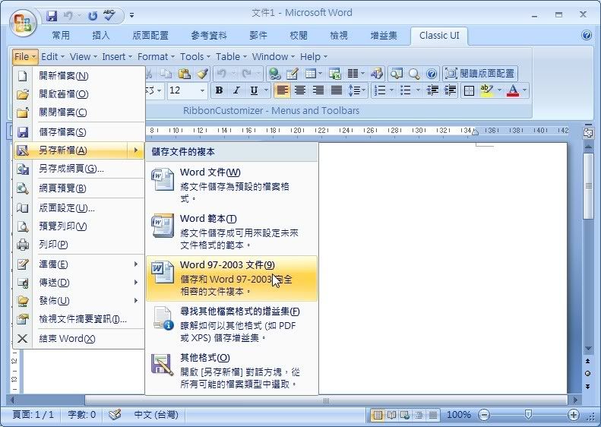Open the Word Help question mark icon
This screenshot has height=427, width=601.
(586, 35)
